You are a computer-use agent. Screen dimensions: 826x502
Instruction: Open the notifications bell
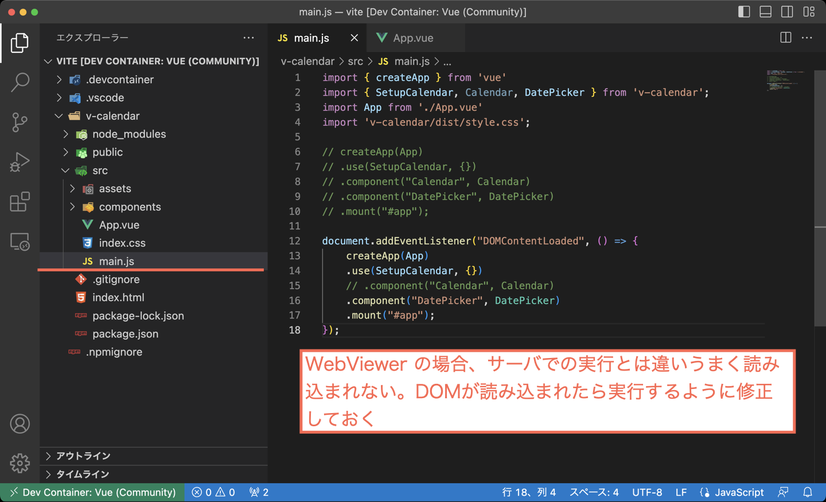pos(808,492)
